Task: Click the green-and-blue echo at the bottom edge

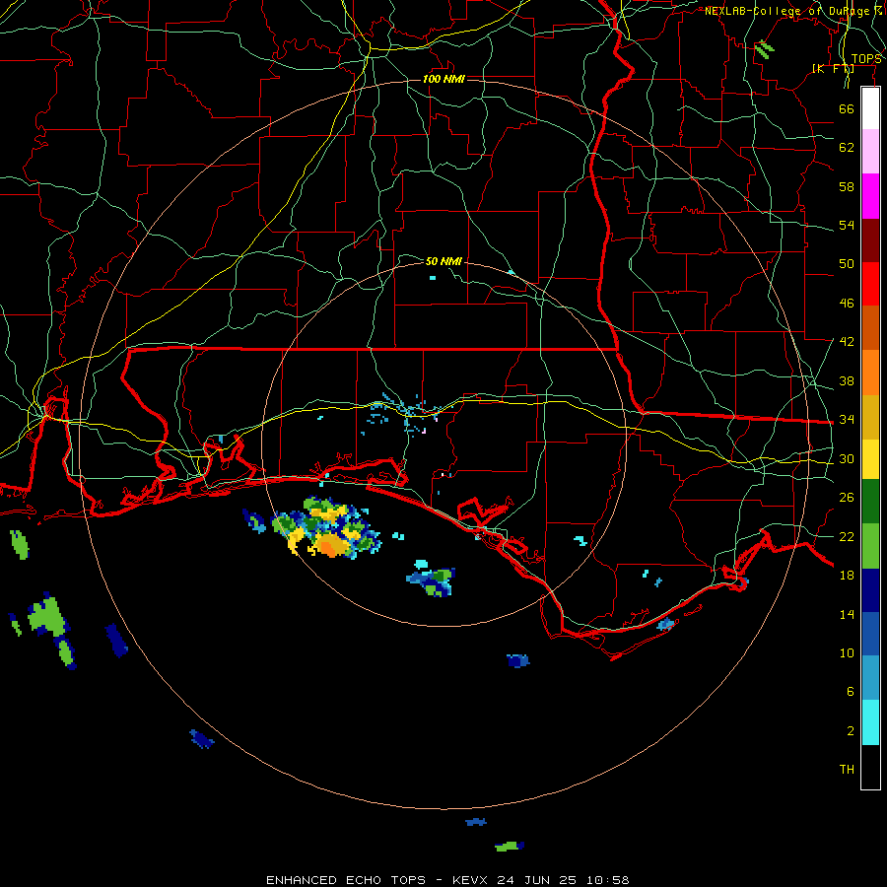Action: pos(509,847)
